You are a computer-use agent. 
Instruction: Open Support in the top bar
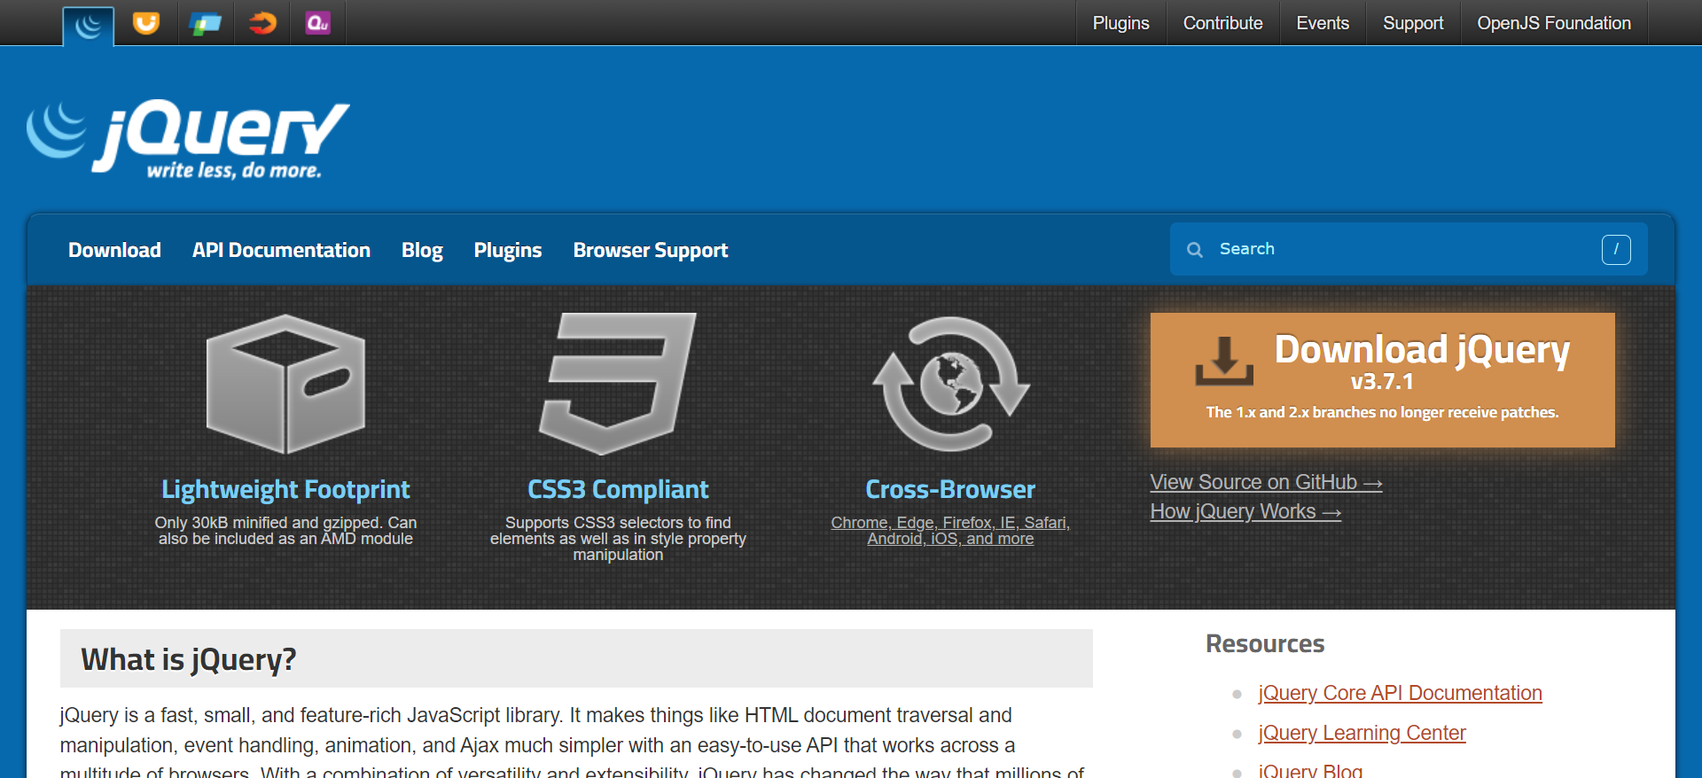[x=1413, y=23]
